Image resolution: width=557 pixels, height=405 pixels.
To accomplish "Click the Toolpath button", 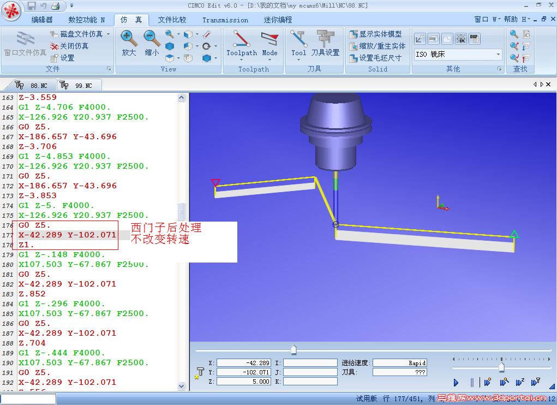I will click(242, 45).
